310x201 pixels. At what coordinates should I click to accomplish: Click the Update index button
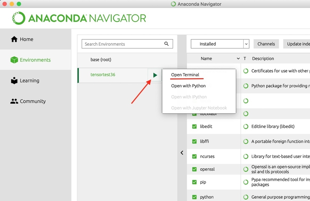(x=297, y=44)
